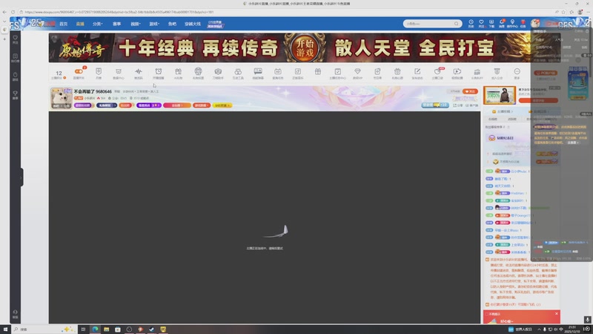Click the gift wishlist icon

click(x=397, y=71)
